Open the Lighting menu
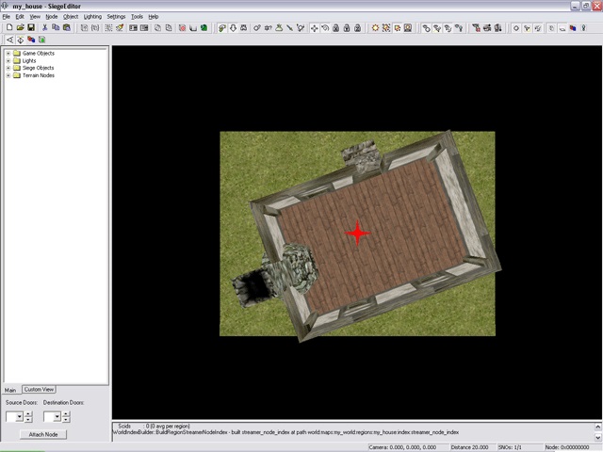The image size is (603, 452). click(x=92, y=16)
